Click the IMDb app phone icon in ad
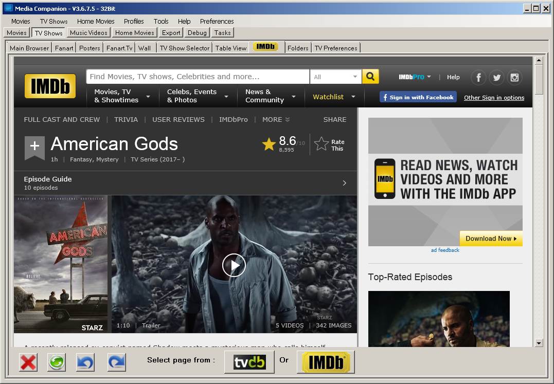The width and height of the screenshot is (554, 384). 384,178
